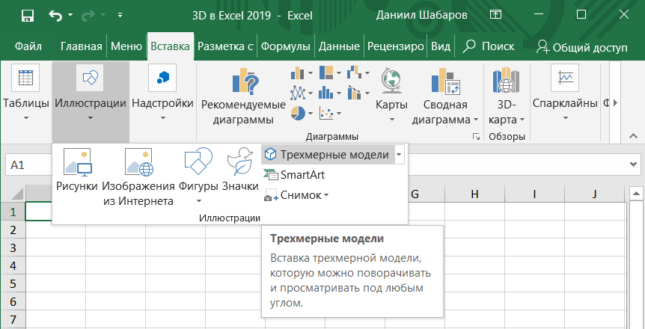The height and width of the screenshot is (329, 645).
Task: Click Рисунки in the Иллюстрации panel
Action: pyautogui.click(x=77, y=170)
